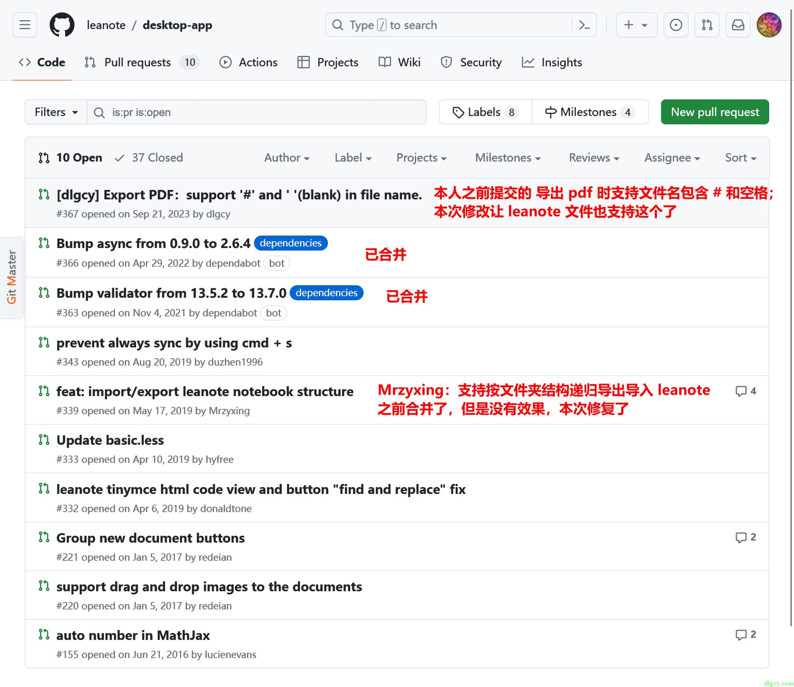
Task: Open the hamburger navigation menu
Action: [25, 25]
